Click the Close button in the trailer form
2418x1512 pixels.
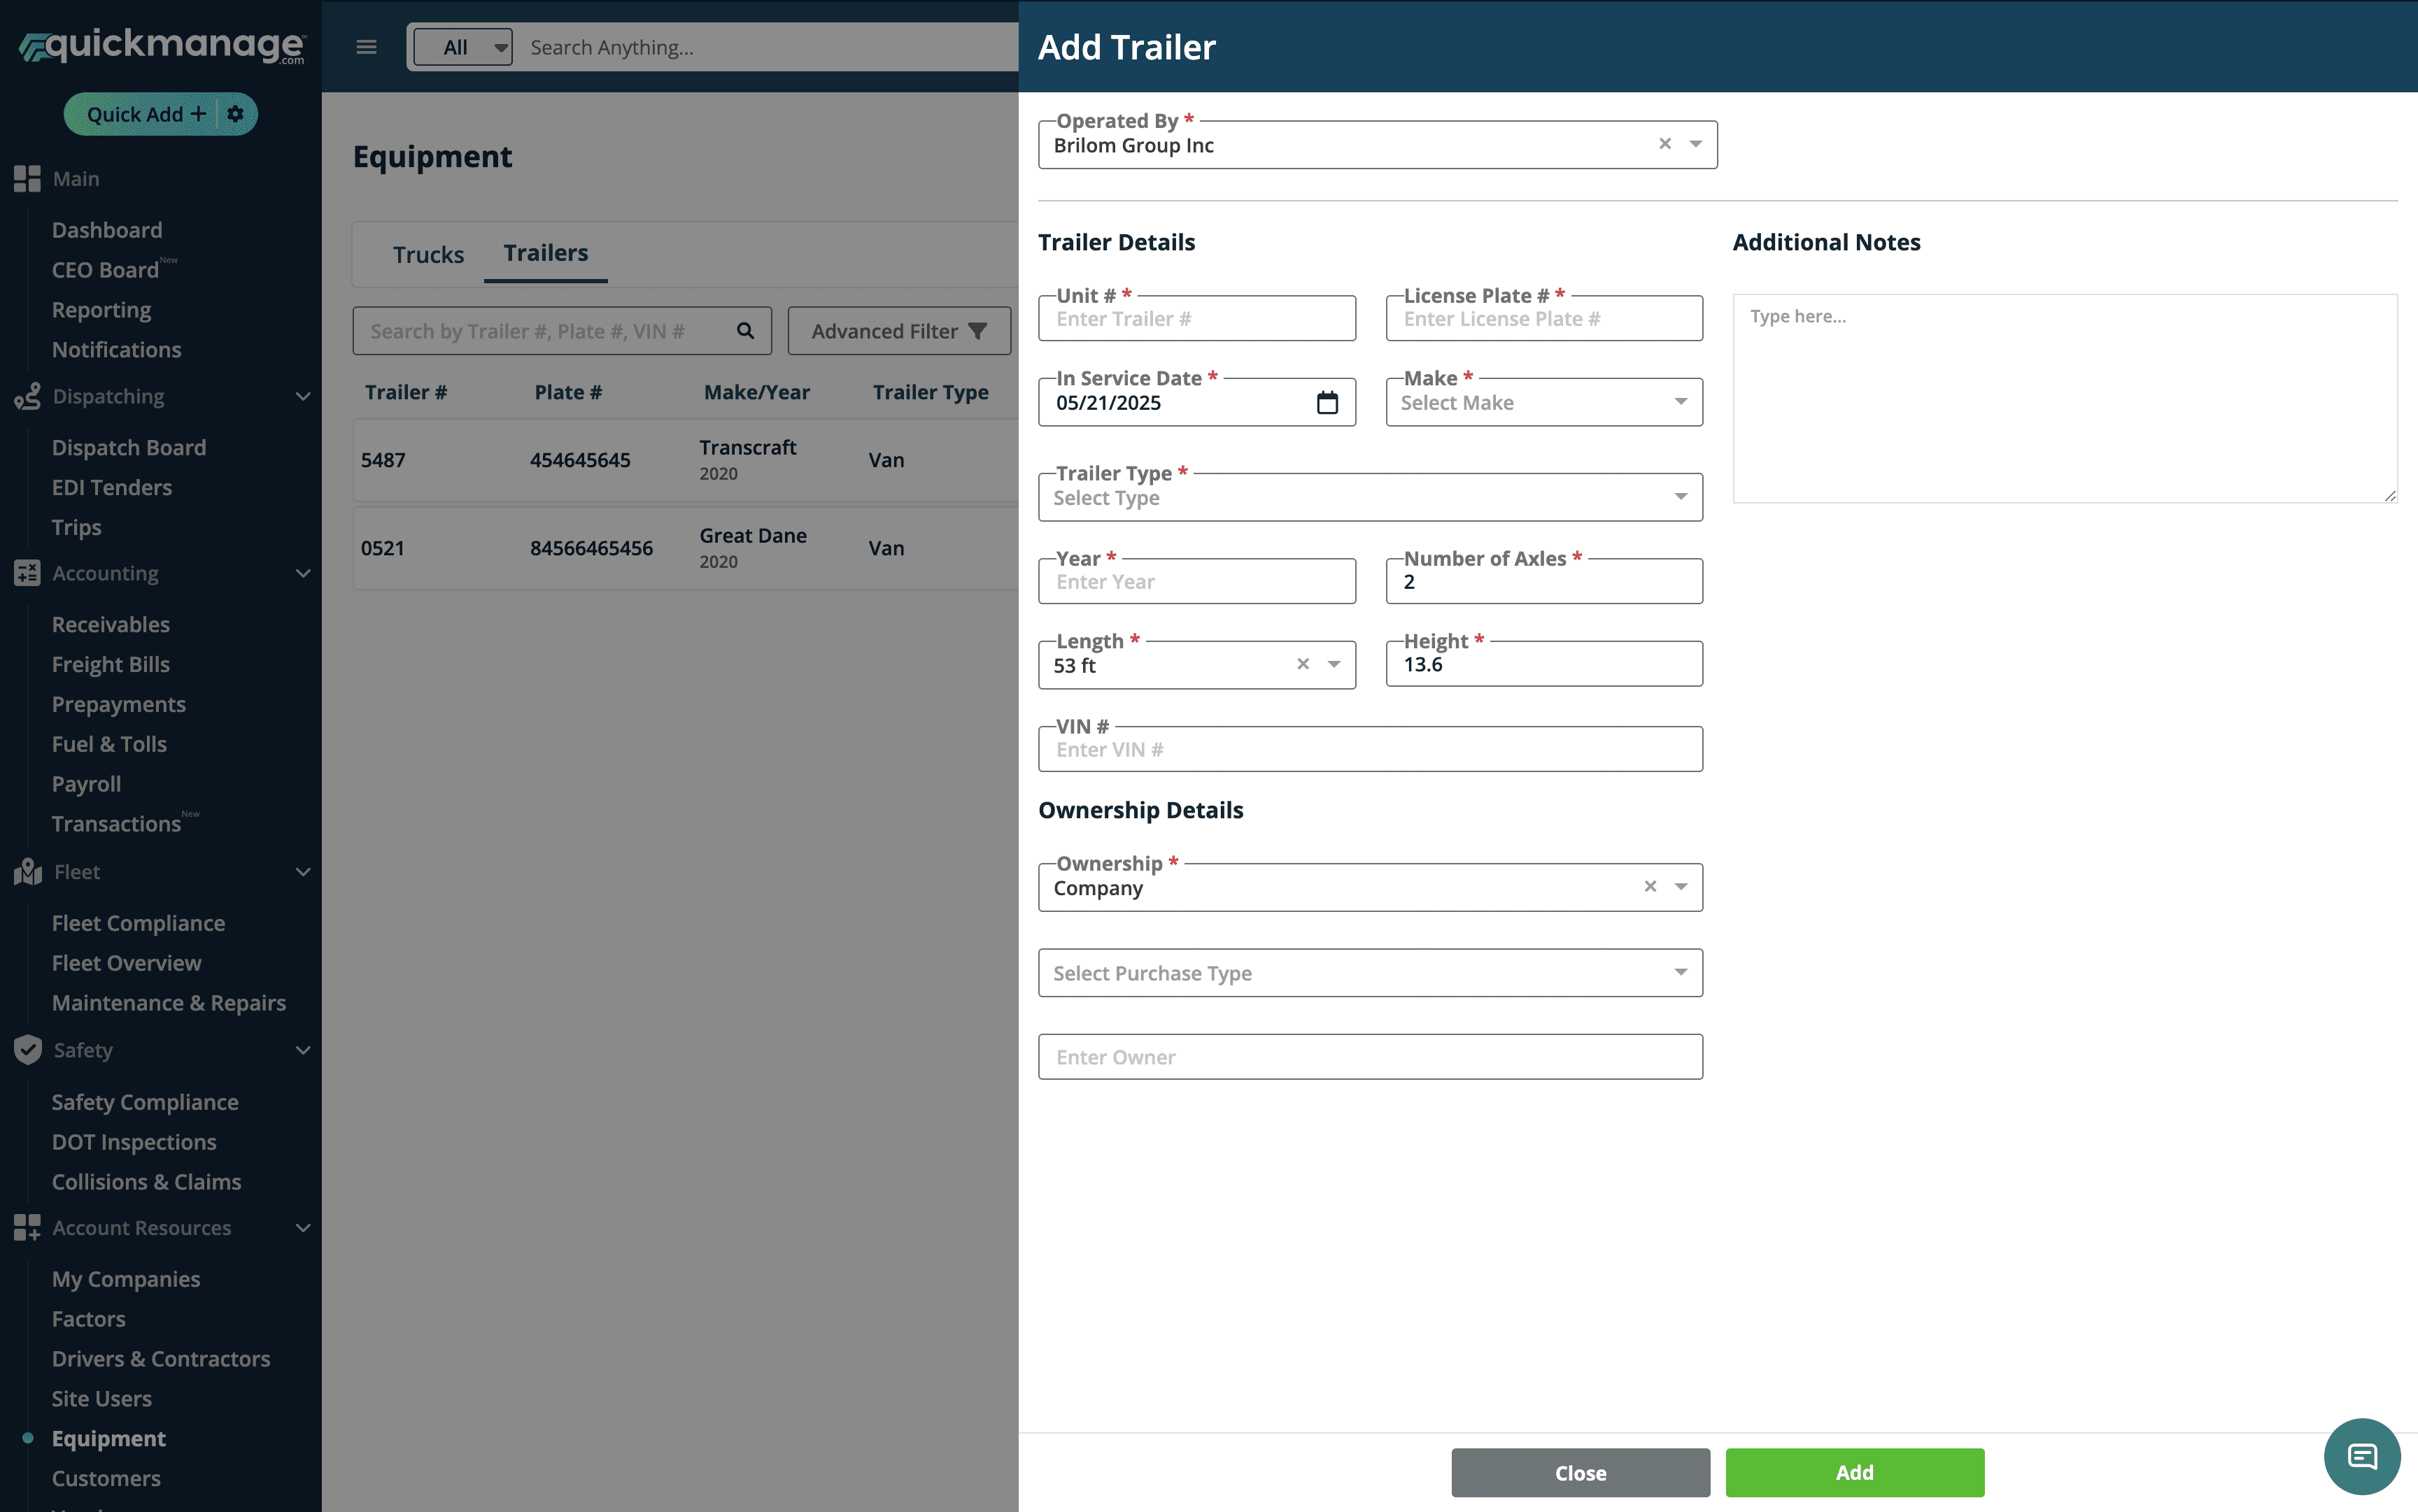click(x=1580, y=1472)
